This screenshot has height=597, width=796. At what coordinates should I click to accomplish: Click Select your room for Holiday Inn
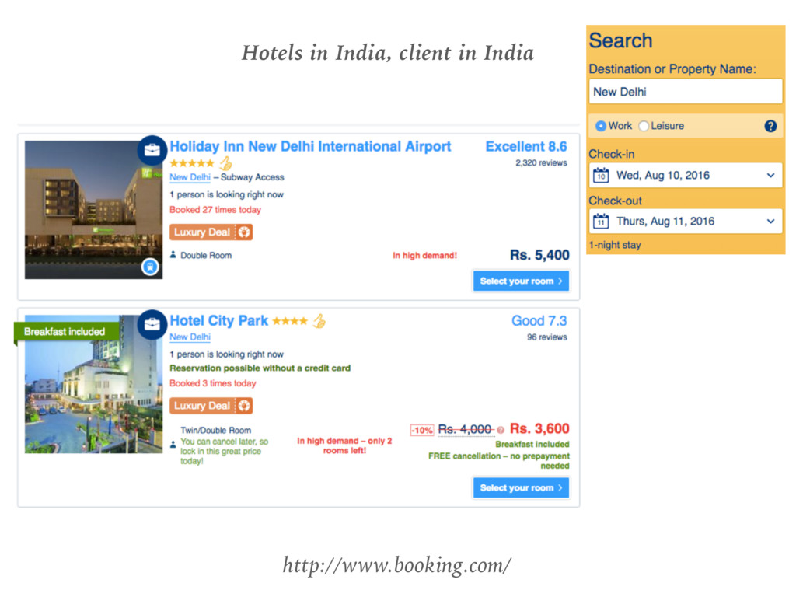(521, 281)
